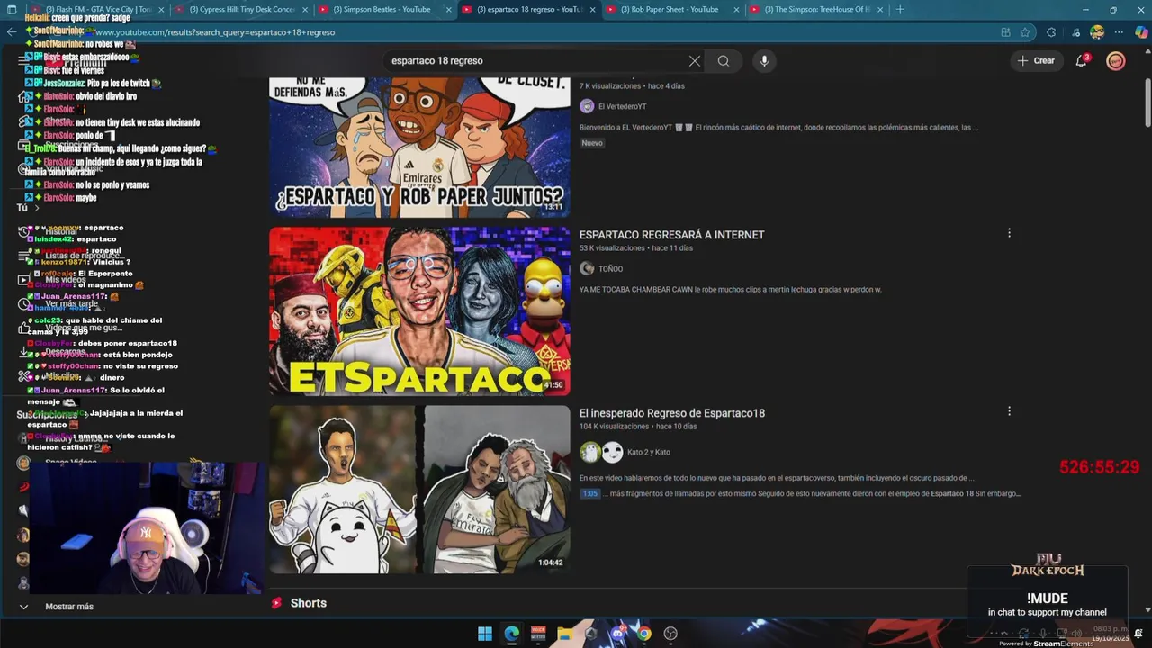Open Google Chrome from the taskbar
Viewport: 1152px width, 648px height.
click(x=643, y=634)
